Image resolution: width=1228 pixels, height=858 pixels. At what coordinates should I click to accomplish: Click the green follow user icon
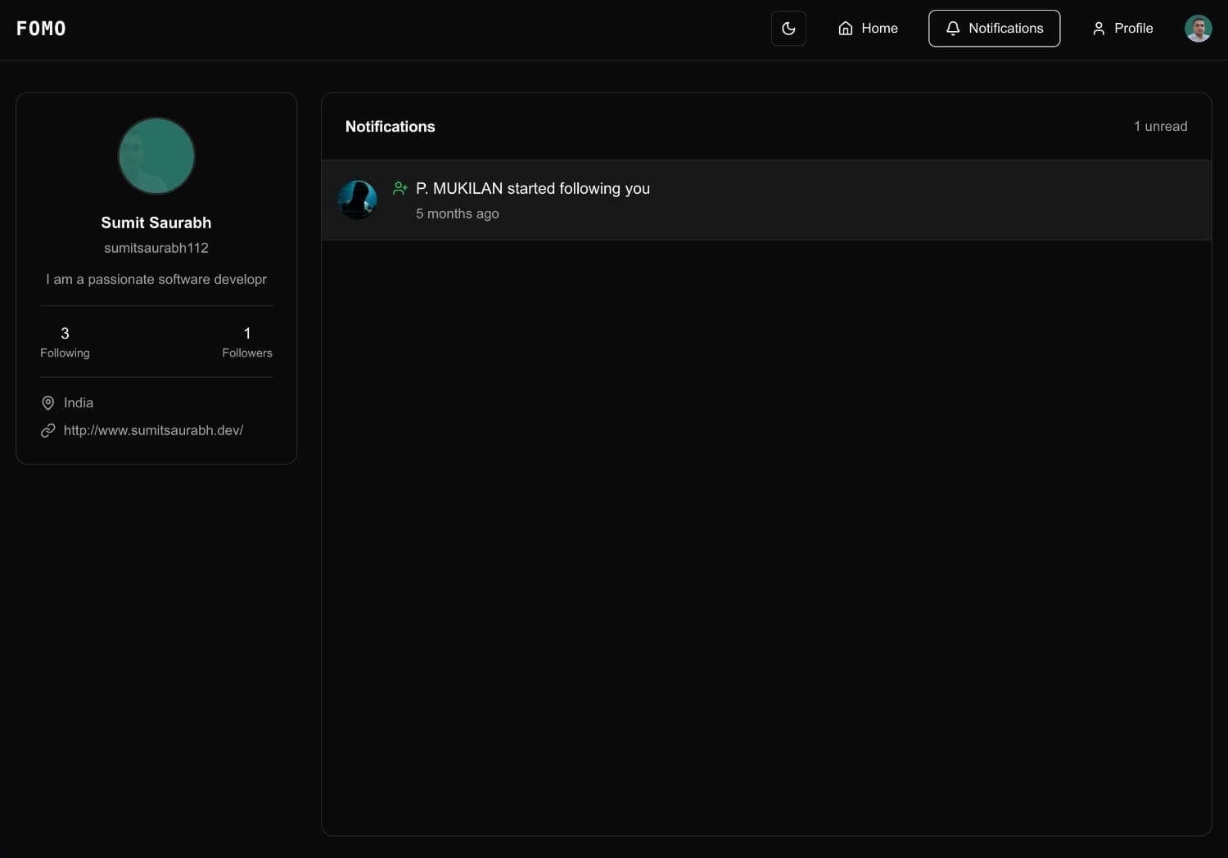tap(400, 188)
